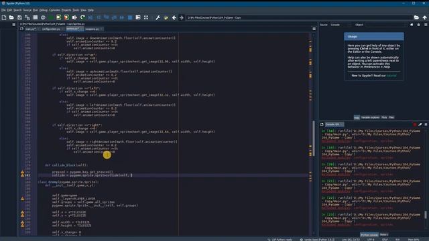The height and width of the screenshot is (241, 429).
Task: Open the View menu
Action: [83, 10]
